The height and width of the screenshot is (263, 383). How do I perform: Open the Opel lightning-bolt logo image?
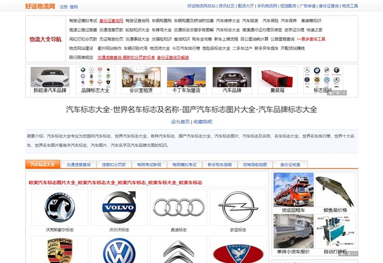click(x=238, y=207)
